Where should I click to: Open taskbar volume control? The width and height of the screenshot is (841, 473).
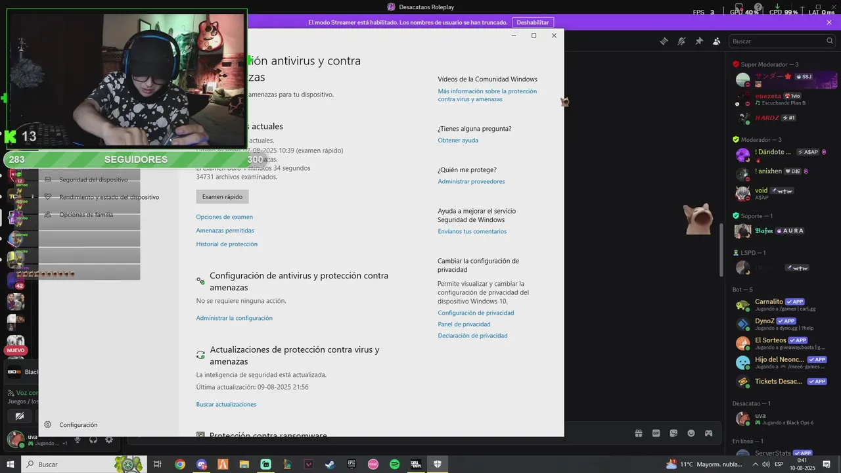[x=765, y=464]
